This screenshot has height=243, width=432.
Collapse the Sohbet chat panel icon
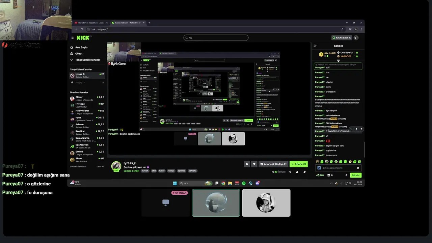coord(315,46)
